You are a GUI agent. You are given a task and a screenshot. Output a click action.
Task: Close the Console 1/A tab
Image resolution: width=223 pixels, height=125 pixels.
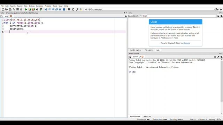pyautogui.click(x=143, y=57)
